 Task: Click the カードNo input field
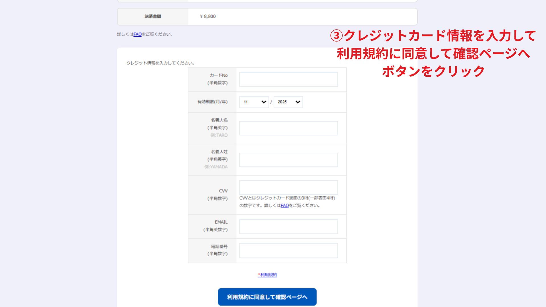288,79
